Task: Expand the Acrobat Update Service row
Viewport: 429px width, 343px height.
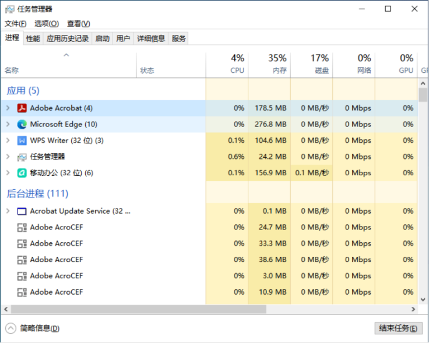Action: [x=8, y=211]
